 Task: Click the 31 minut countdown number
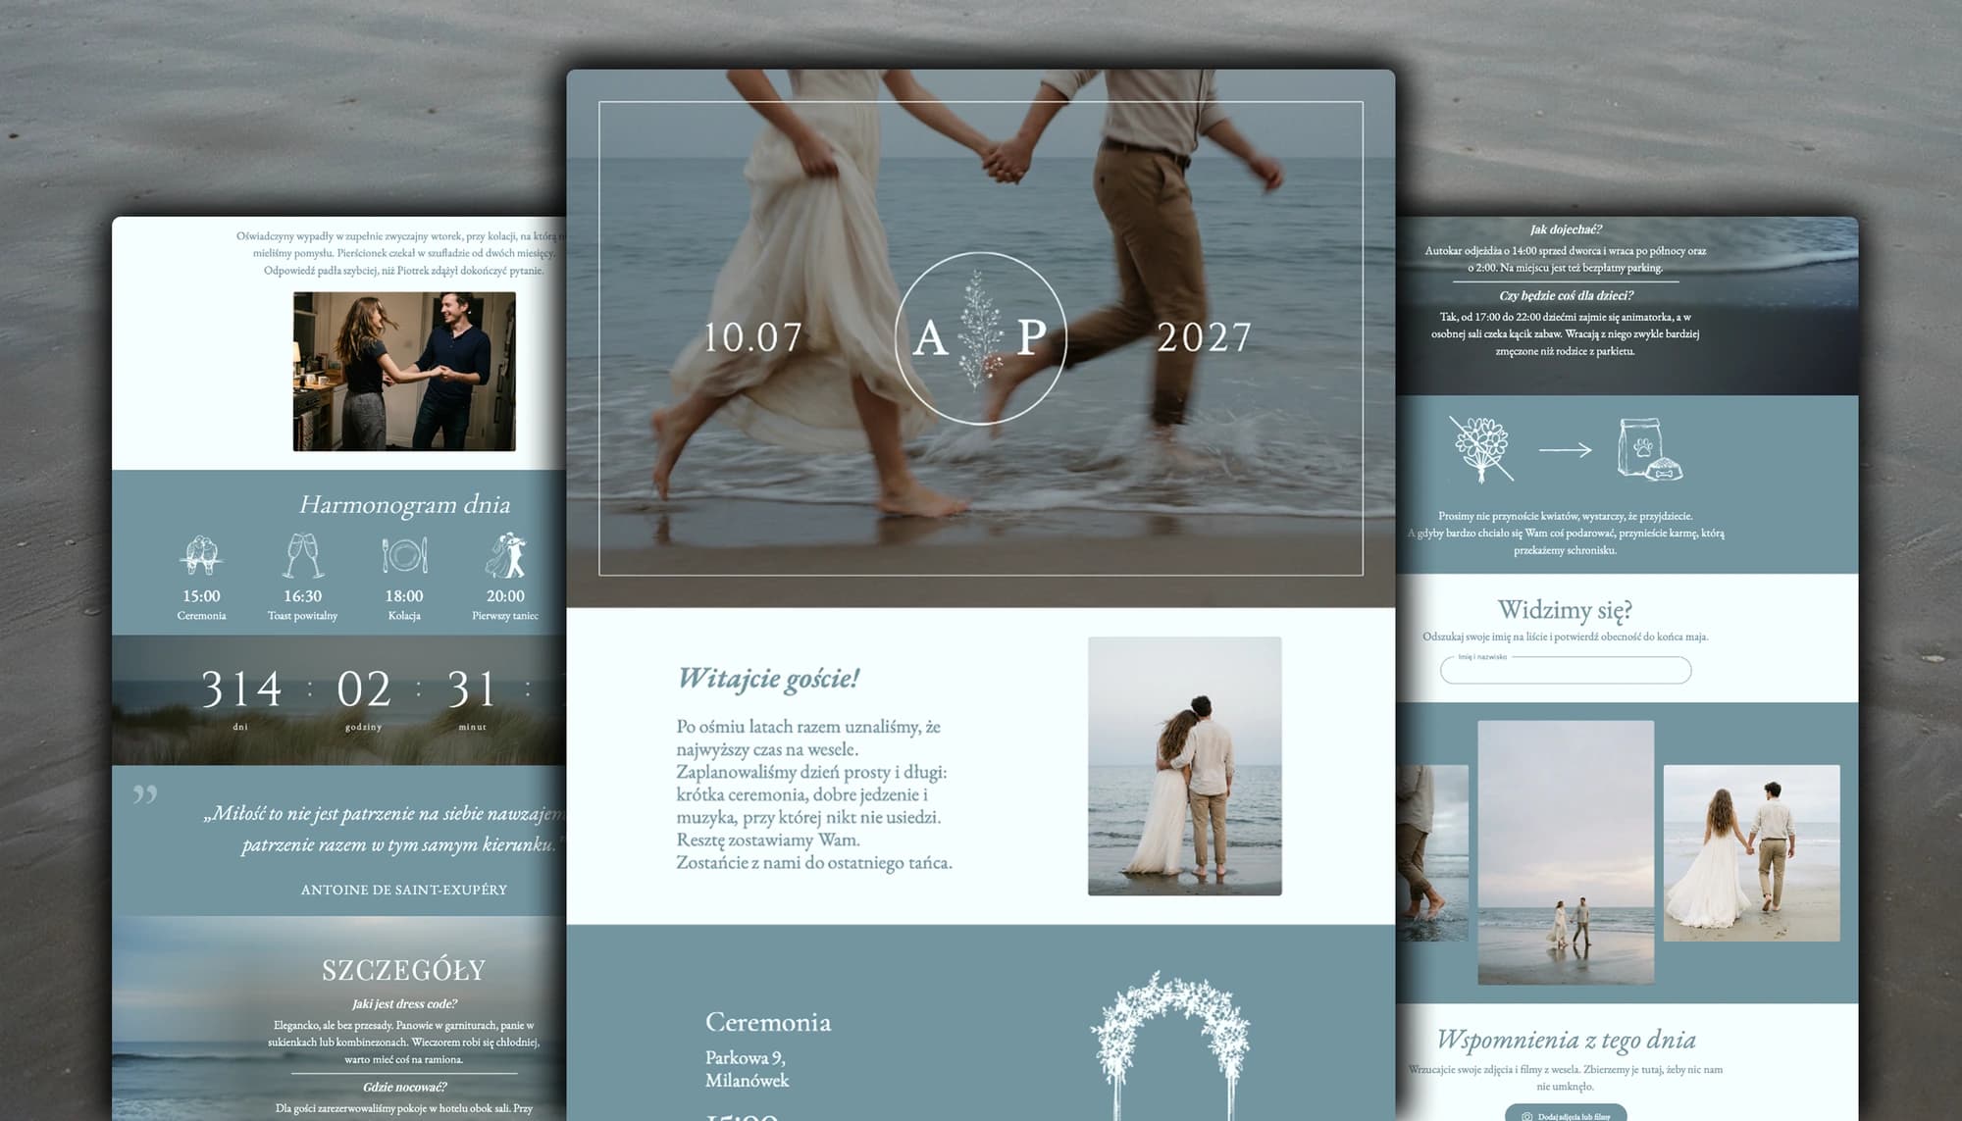click(x=472, y=688)
